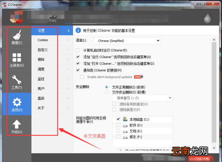Click the 升级(U) upgrade arrow icon
Screen dimensions: 222x162
point(17,124)
